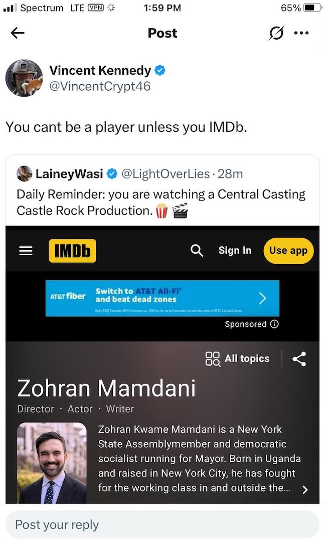The height and width of the screenshot is (544, 325).
Task: Open the All topics selector
Action: (238, 358)
